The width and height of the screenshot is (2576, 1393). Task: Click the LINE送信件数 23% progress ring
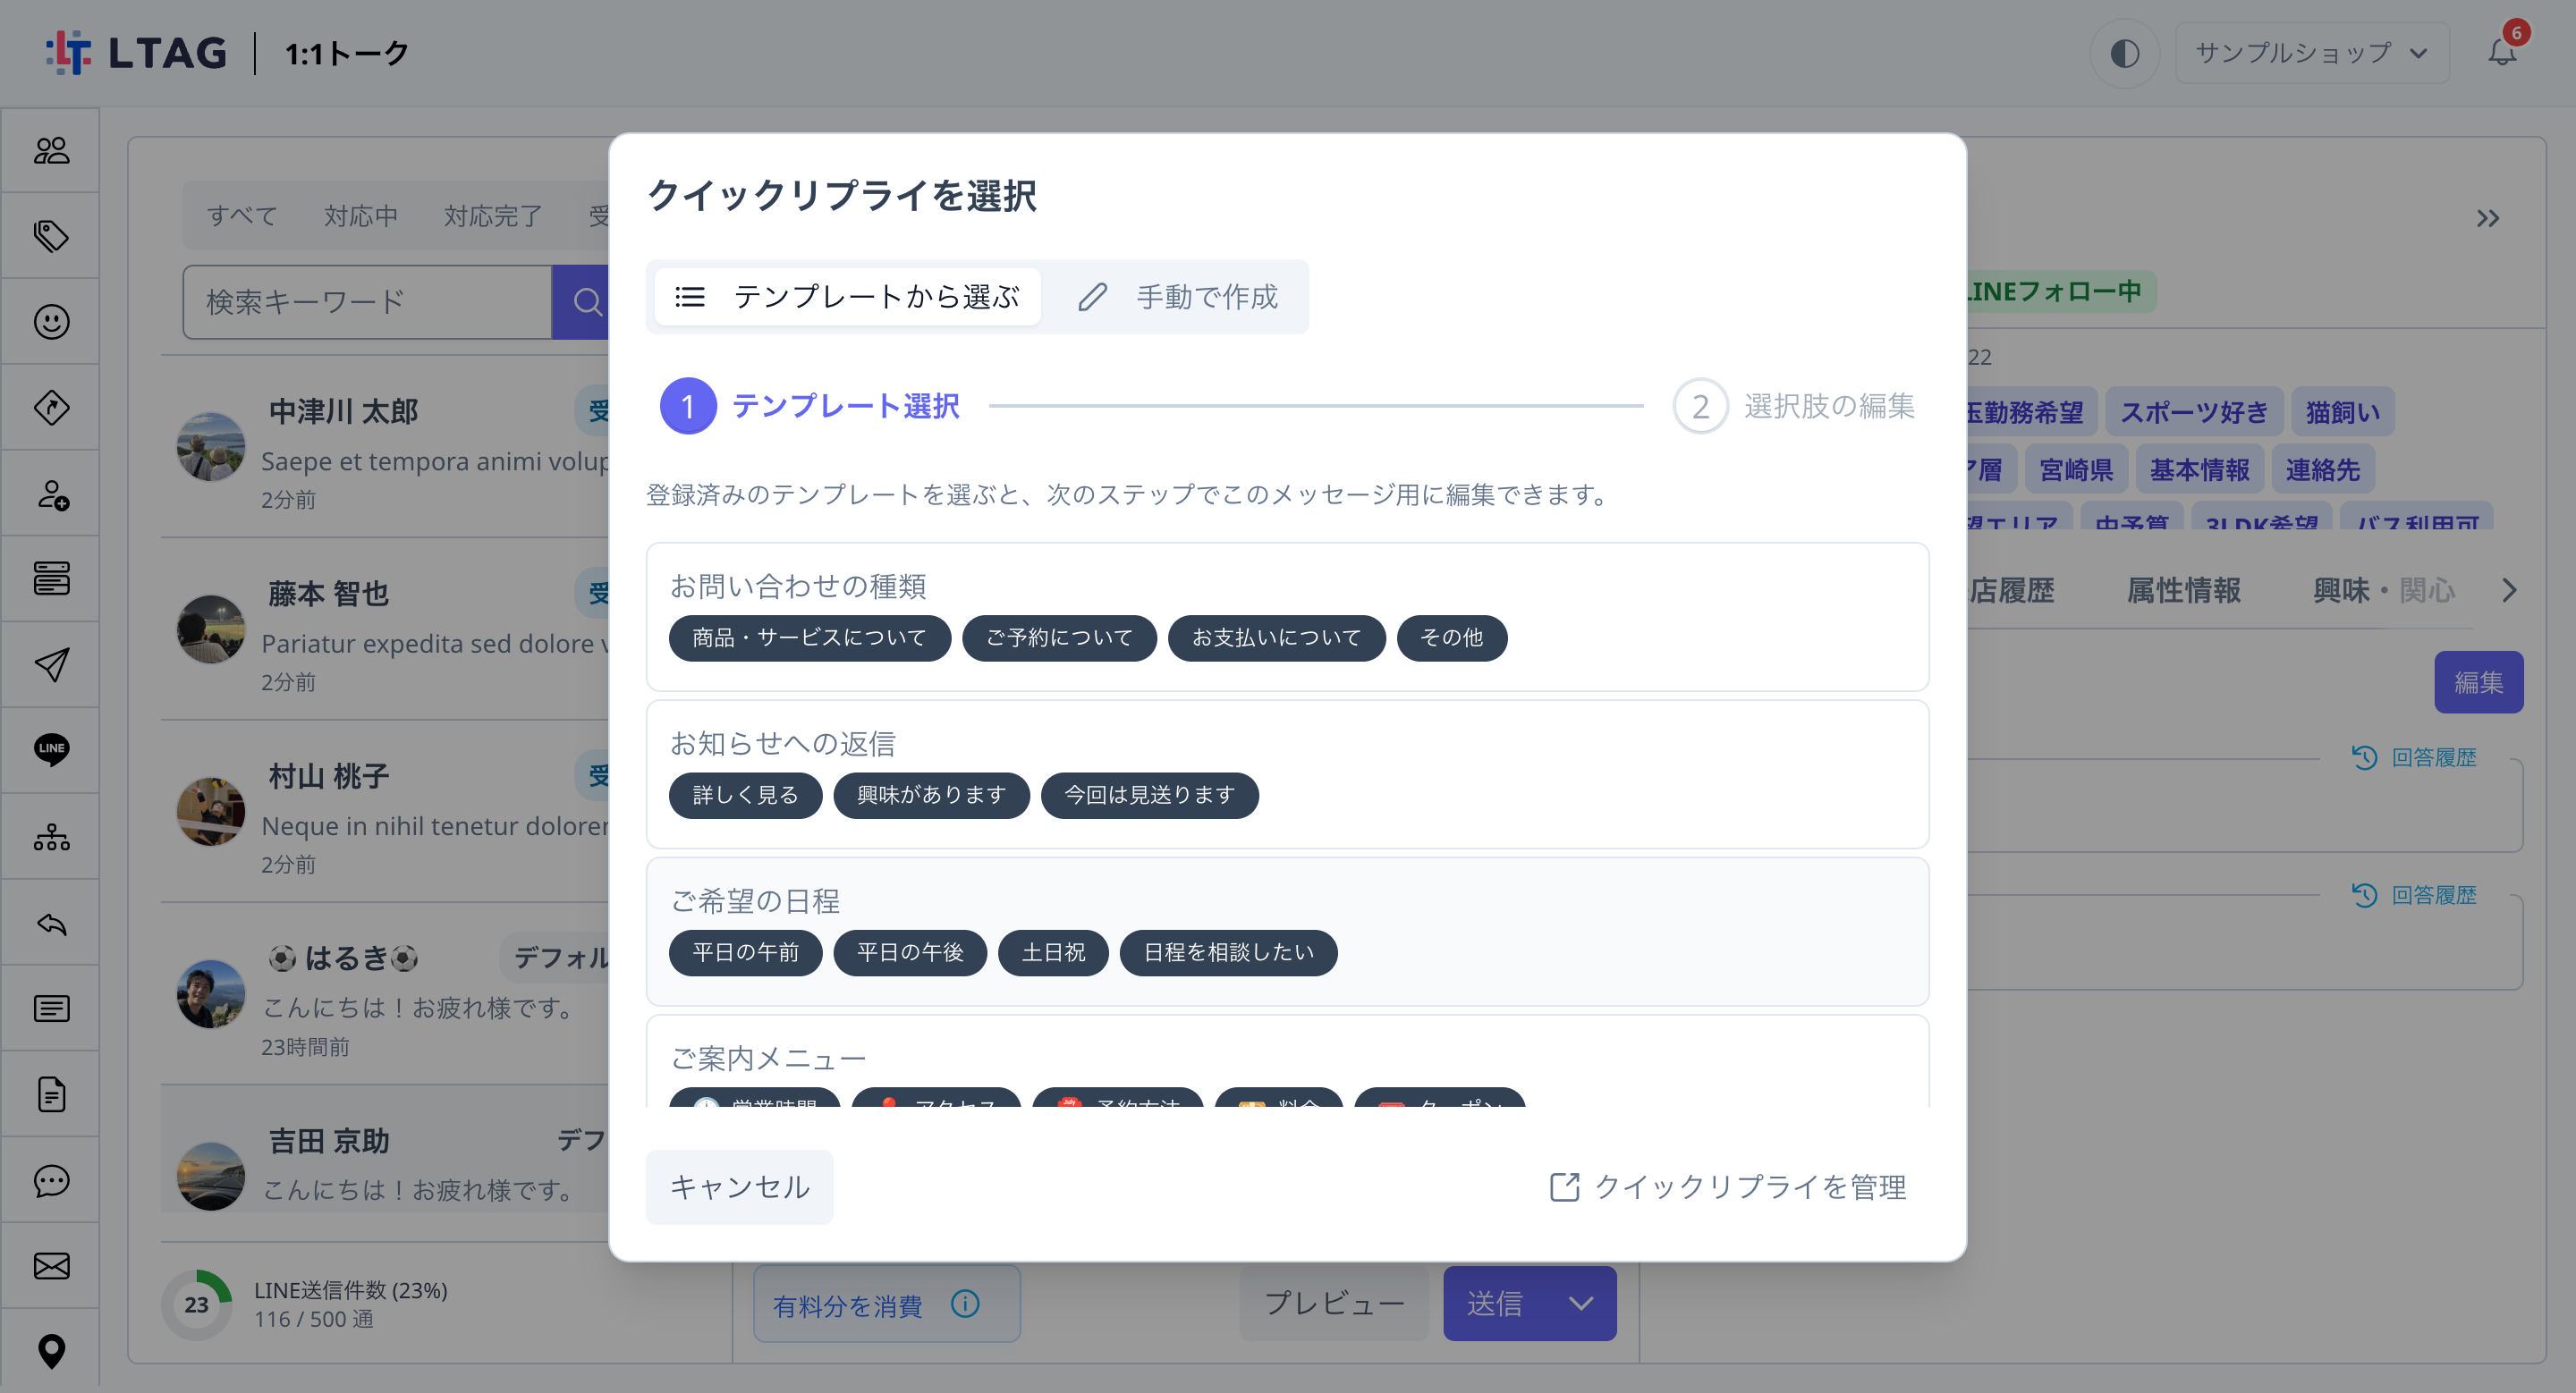point(196,1304)
